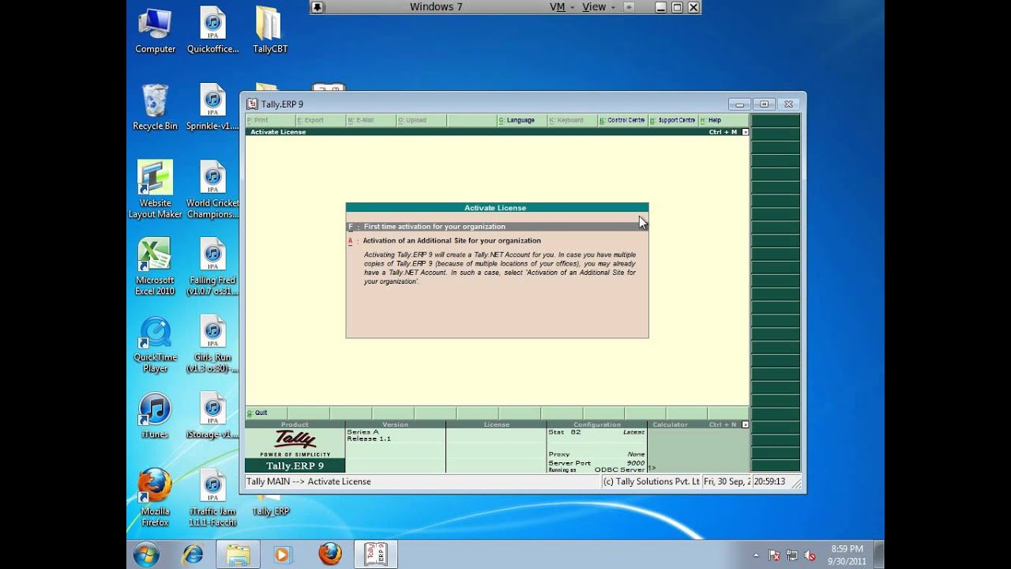1011x569 pixels.
Task: Toggle the Calculator pane collapse button
Action: pos(745,424)
